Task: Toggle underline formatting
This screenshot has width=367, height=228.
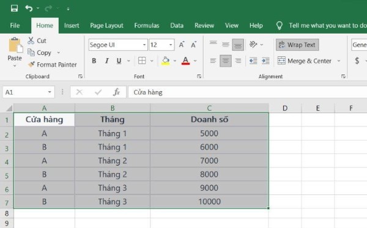Action: click(119, 61)
